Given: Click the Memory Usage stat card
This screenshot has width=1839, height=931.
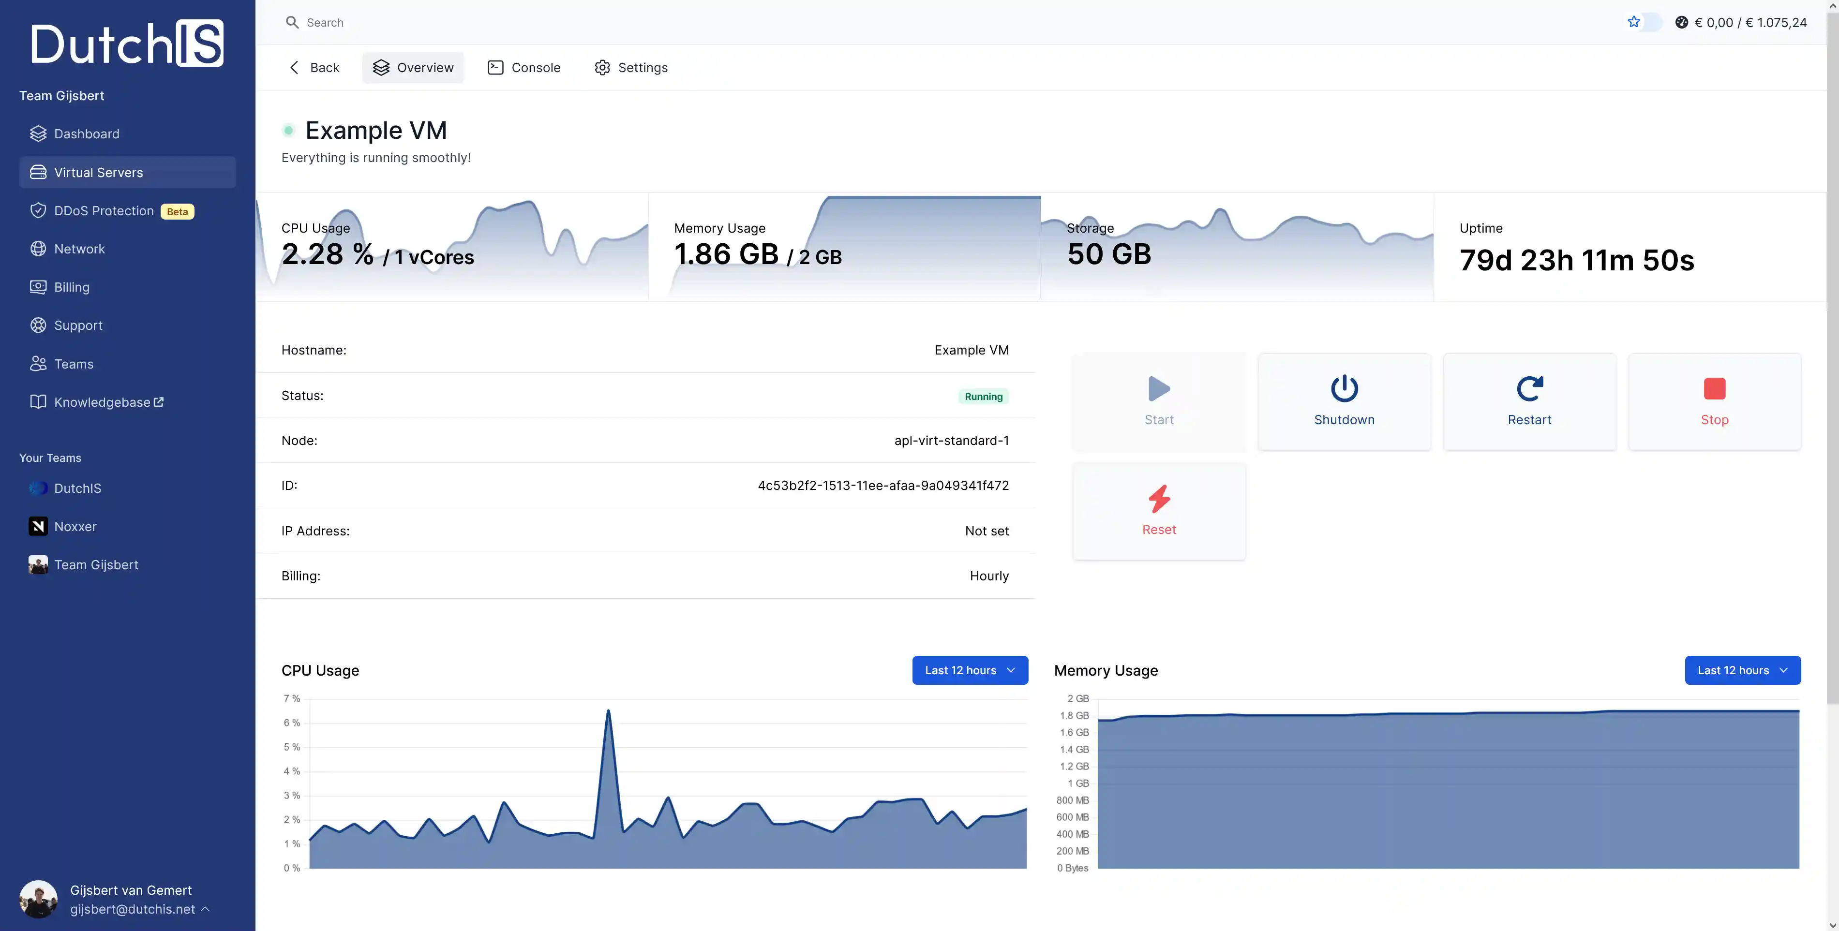Looking at the screenshot, I should point(845,247).
